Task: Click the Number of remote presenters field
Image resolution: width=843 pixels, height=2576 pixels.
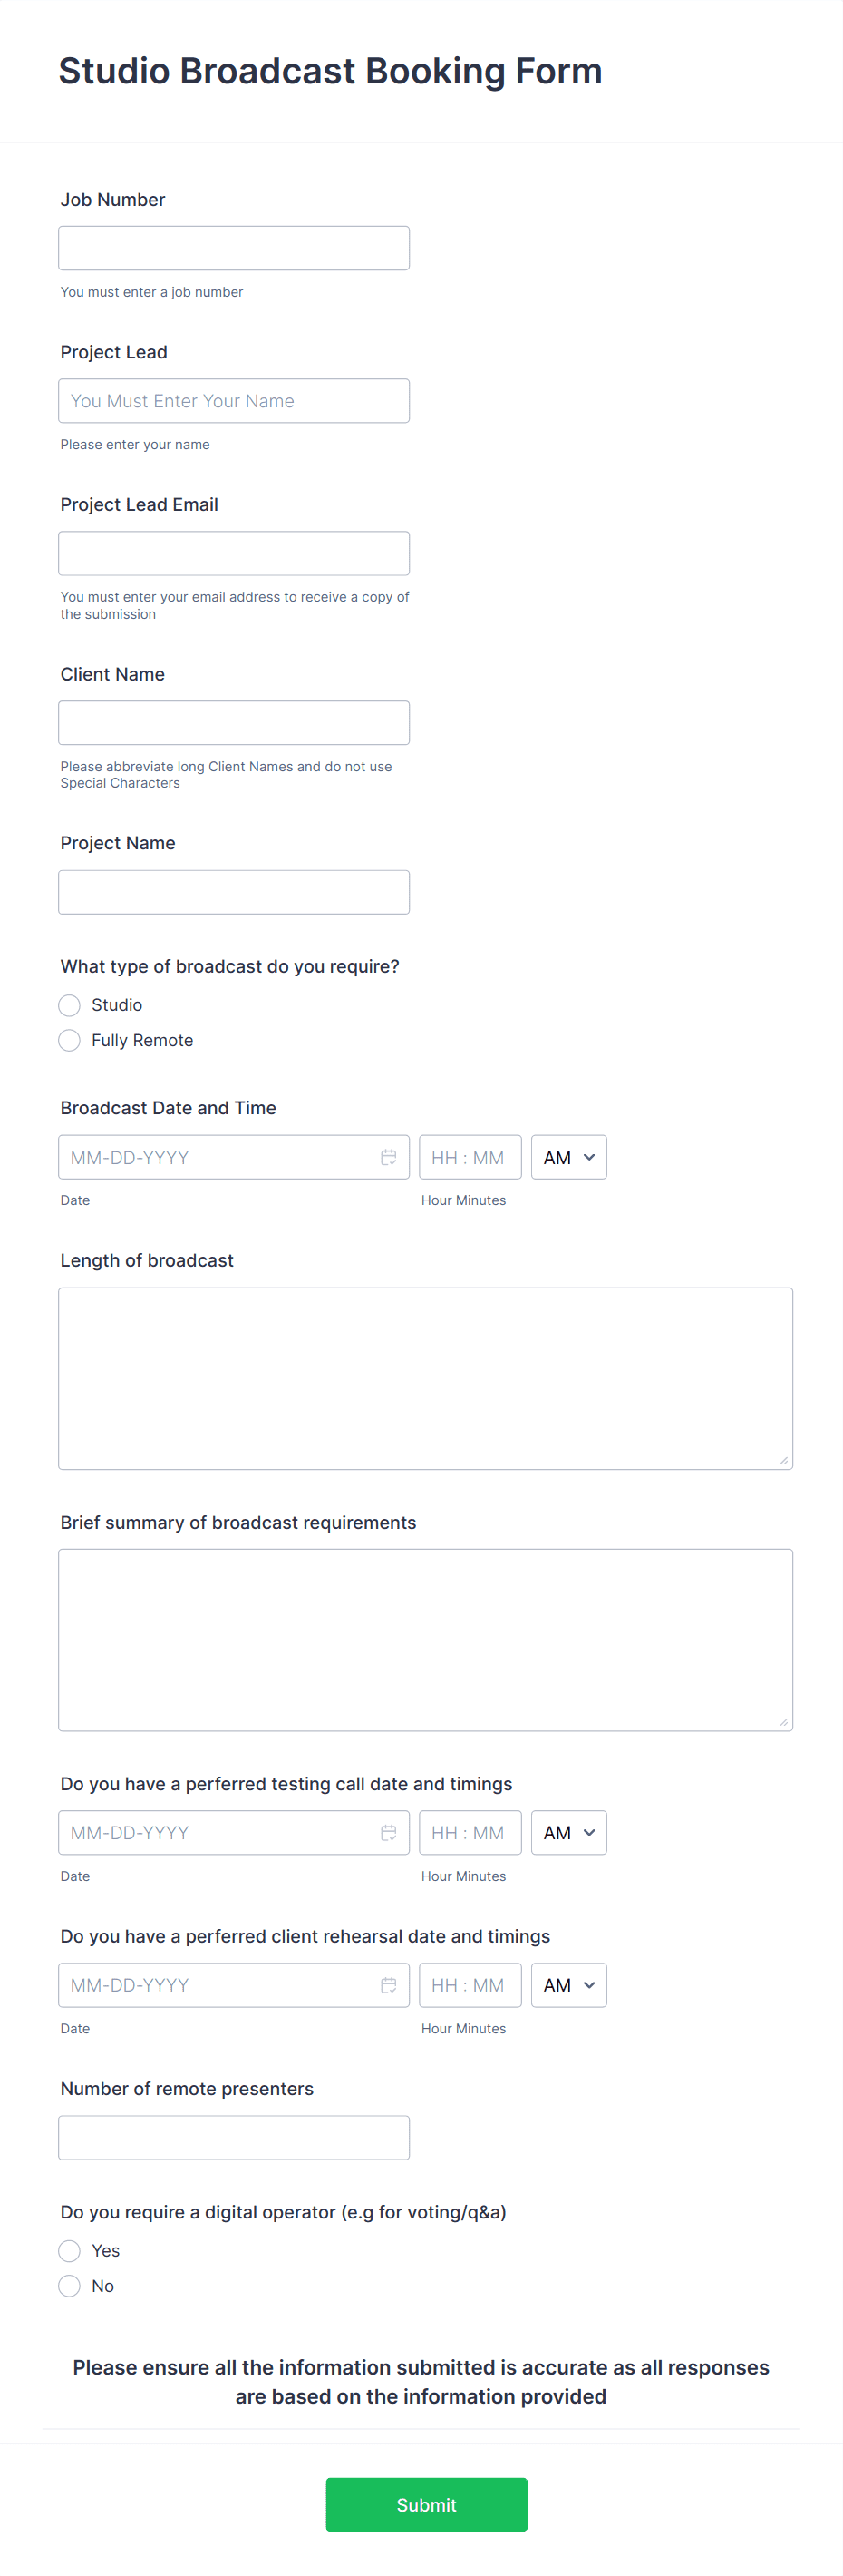Action: click(234, 2137)
